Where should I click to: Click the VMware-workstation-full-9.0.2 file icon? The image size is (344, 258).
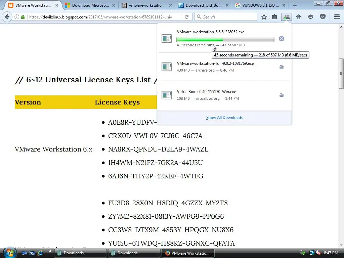[x=167, y=67]
